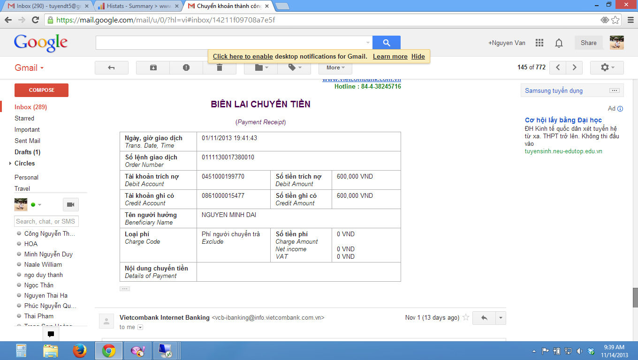
Task: Click the browser Back arrow
Action: 8,20
